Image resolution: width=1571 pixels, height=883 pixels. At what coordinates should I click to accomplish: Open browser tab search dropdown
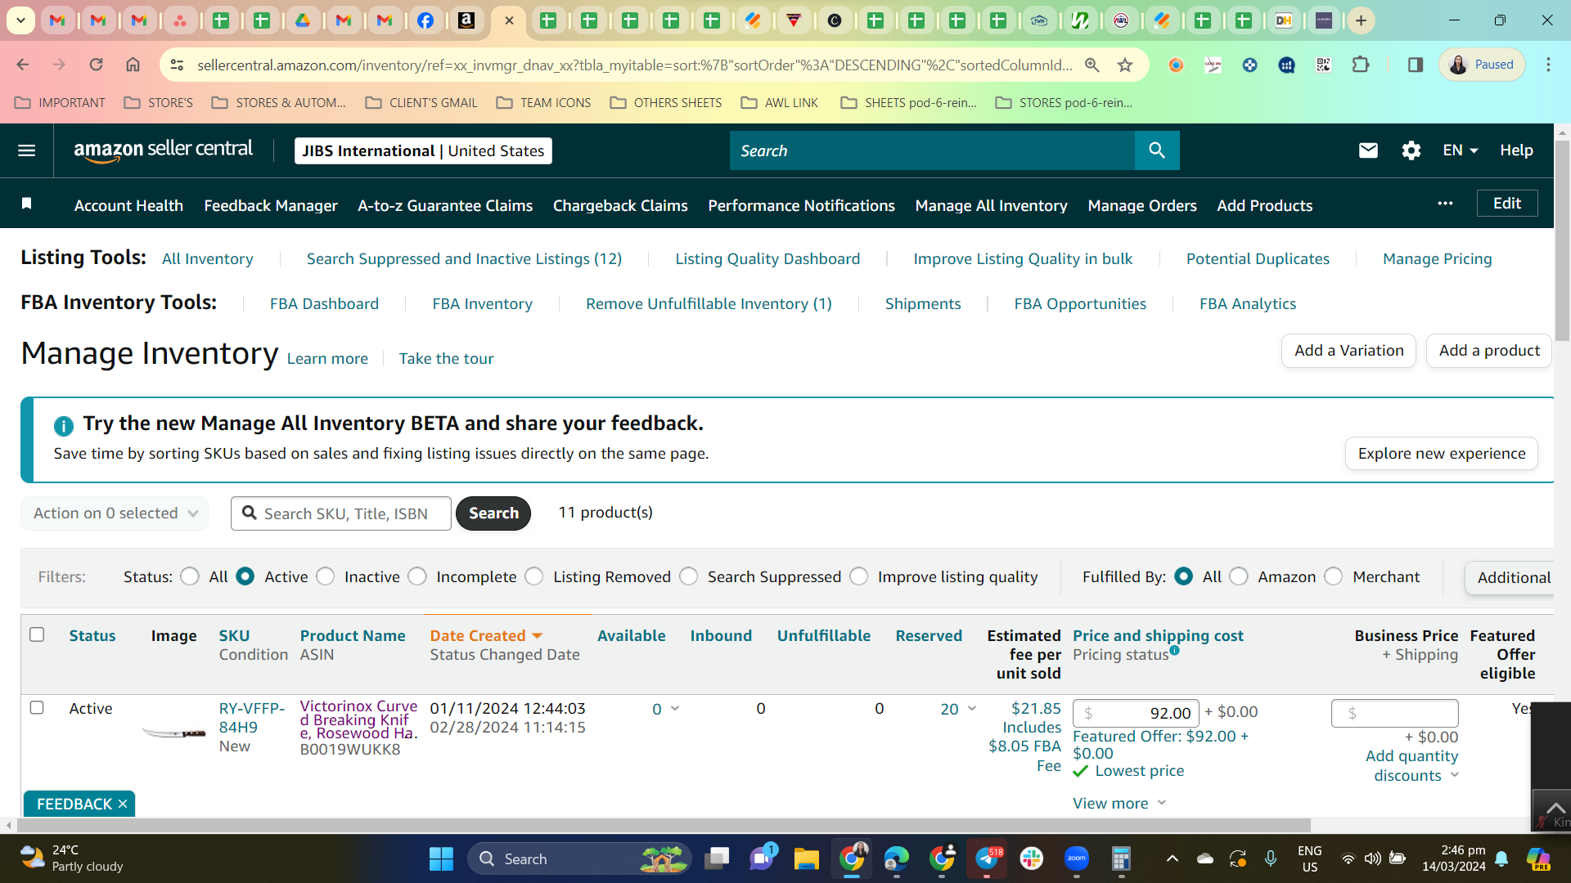[x=20, y=20]
